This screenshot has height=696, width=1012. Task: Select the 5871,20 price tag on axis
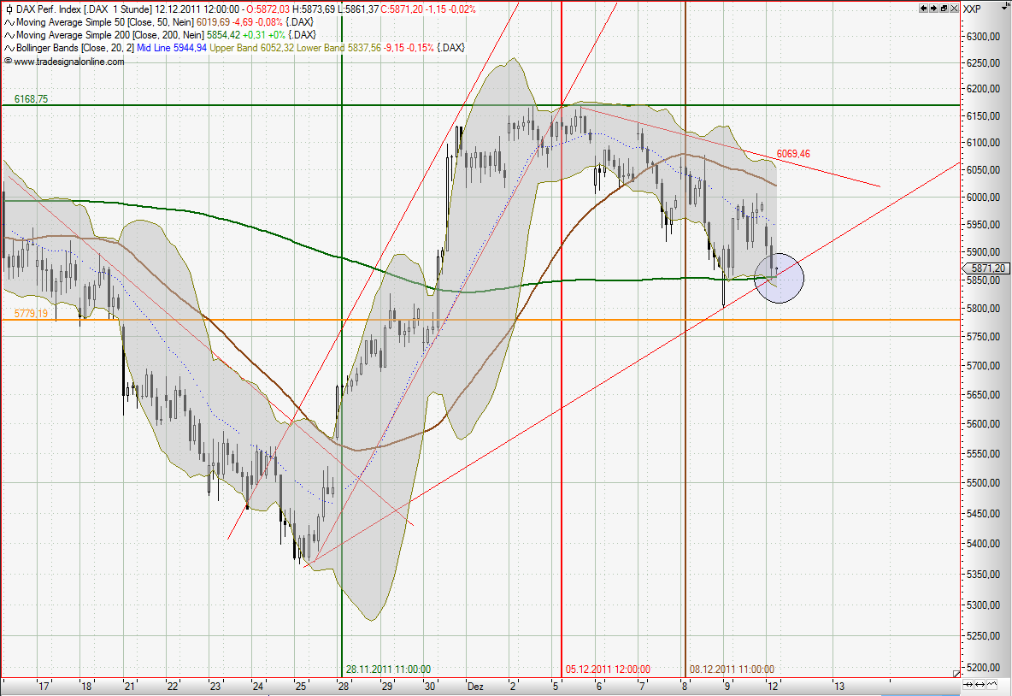coord(985,268)
